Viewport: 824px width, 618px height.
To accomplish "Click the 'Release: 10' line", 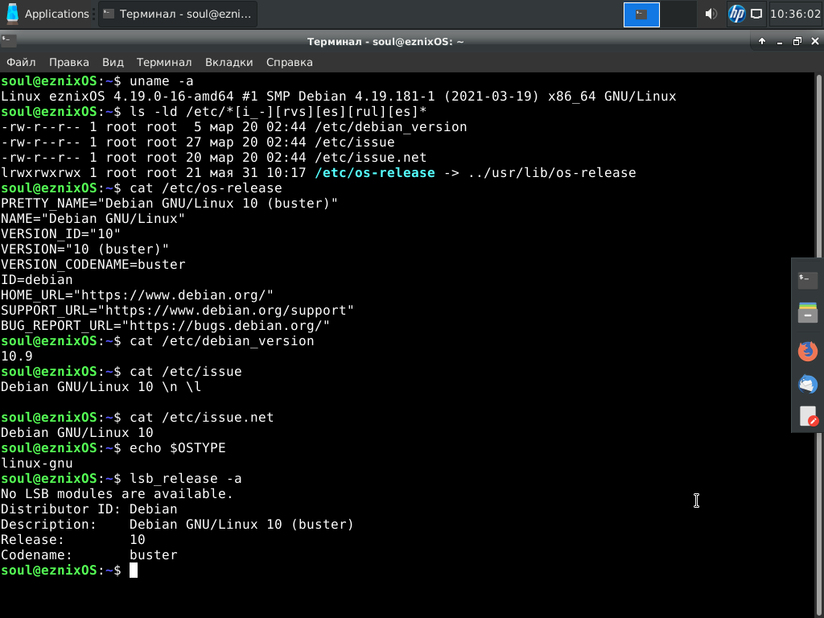I will (73, 540).
